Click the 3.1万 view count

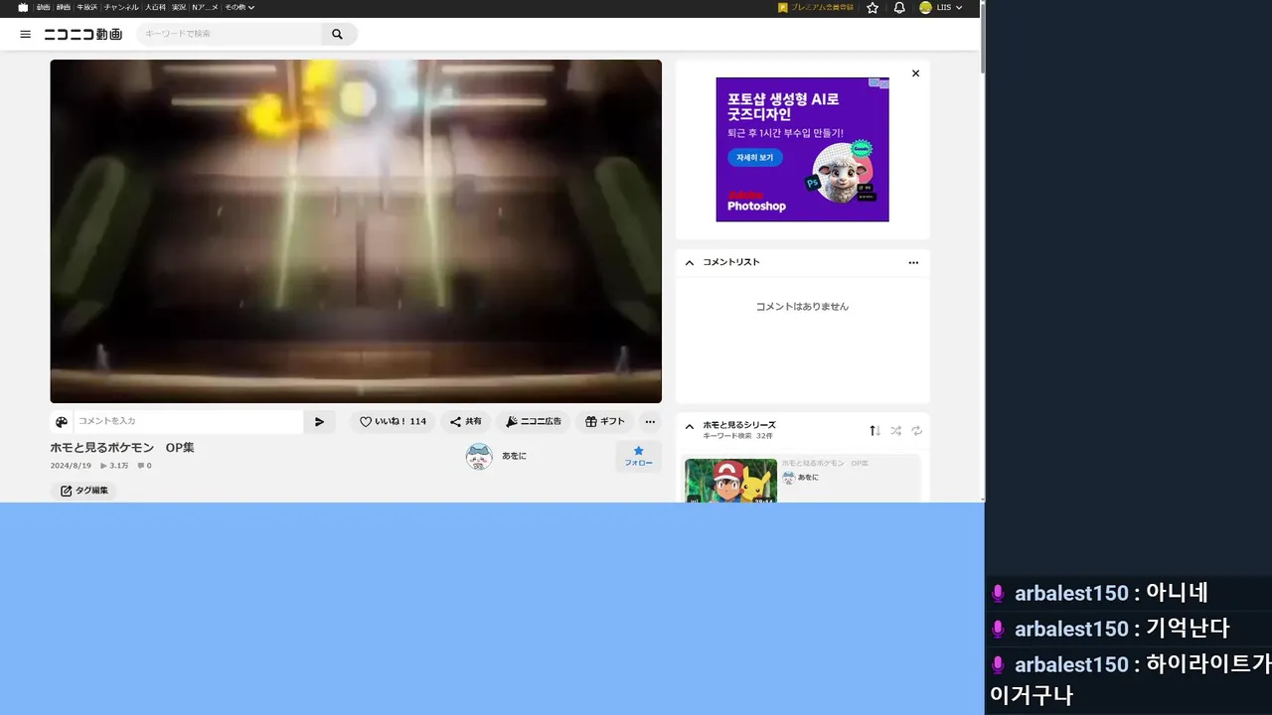[x=114, y=466]
